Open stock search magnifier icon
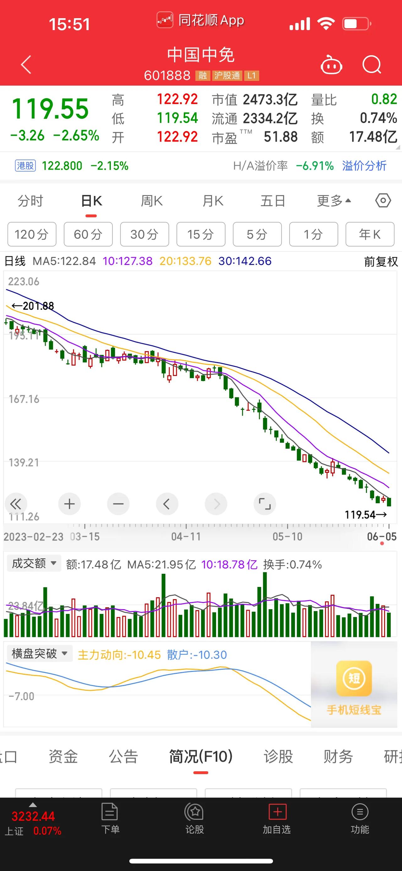Viewport: 402px width, 871px height. [372, 64]
